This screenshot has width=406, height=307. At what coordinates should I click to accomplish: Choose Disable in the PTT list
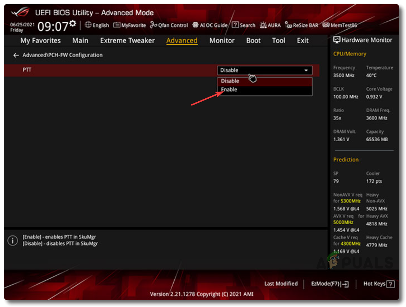pos(264,81)
